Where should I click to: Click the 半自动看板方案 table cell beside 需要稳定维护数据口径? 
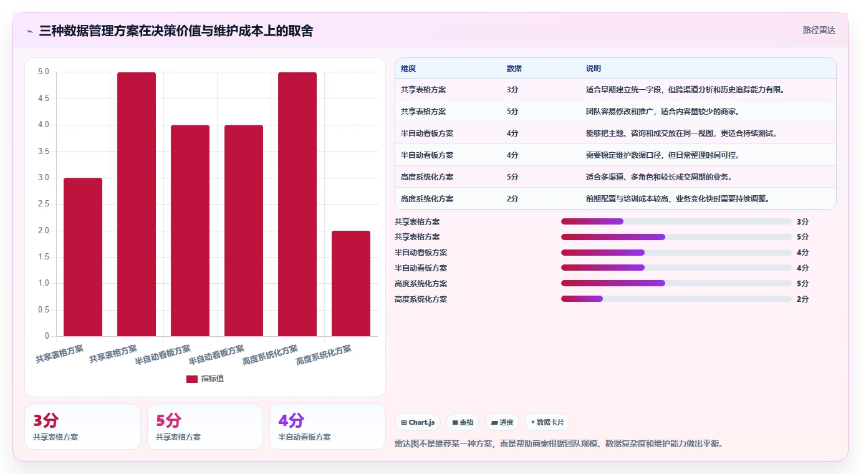tap(427, 155)
